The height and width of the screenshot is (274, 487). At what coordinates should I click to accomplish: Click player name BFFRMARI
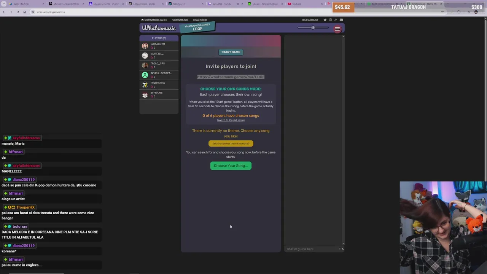coord(156,93)
